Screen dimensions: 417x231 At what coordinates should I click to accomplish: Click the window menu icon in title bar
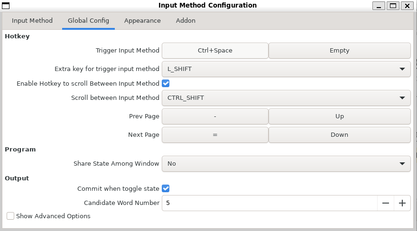point(6,6)
